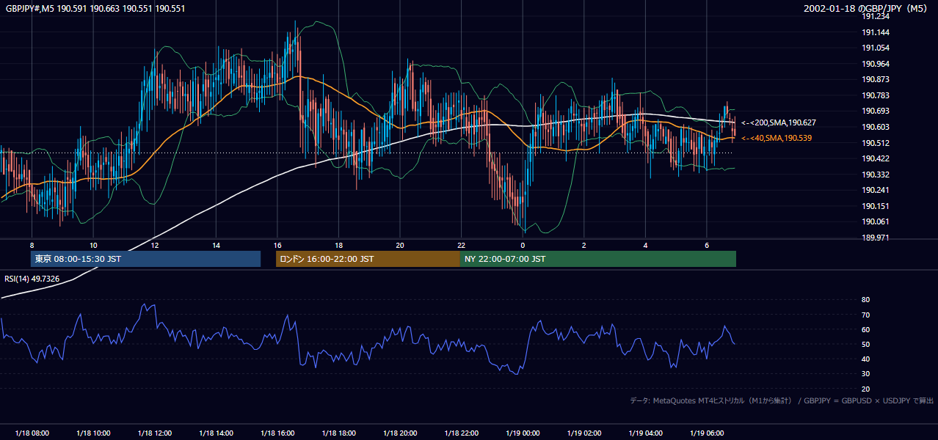Viewport: 938px width, 440px height.
Task: Click RSI scale level 30
Action: [x=866, y=374]
